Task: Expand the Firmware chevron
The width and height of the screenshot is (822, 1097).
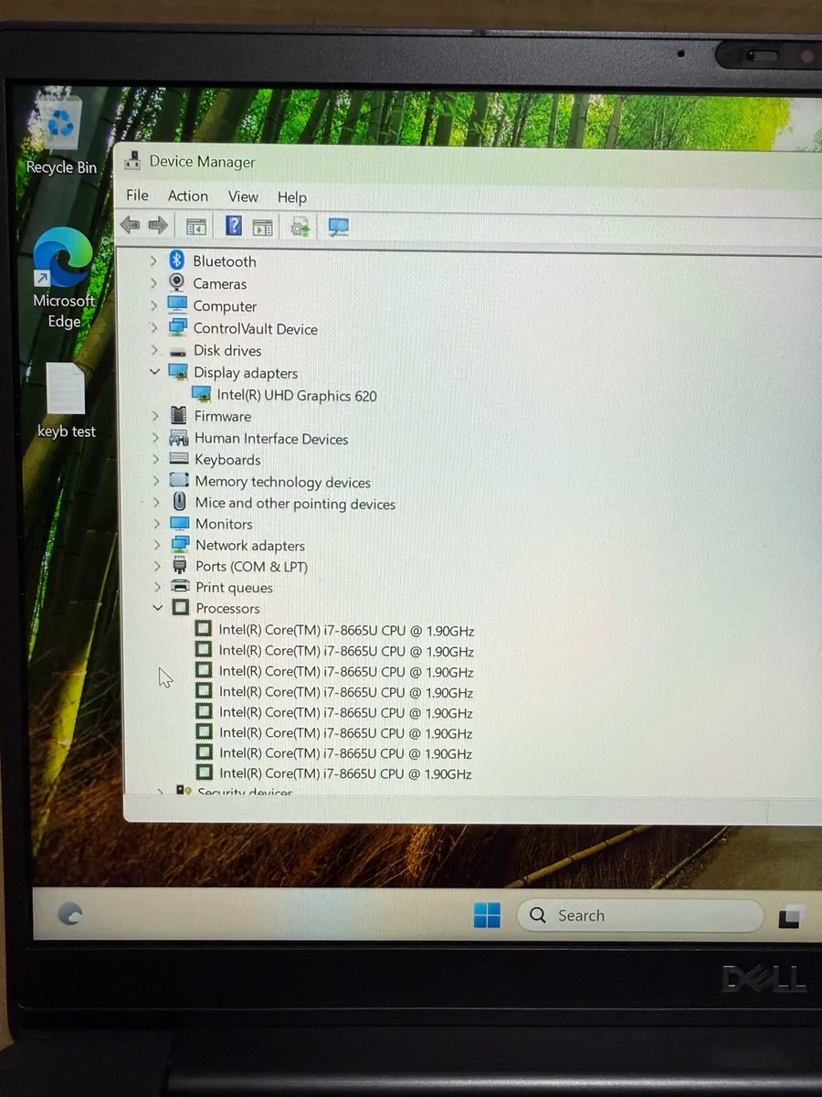Action: (x=155, y=416)
